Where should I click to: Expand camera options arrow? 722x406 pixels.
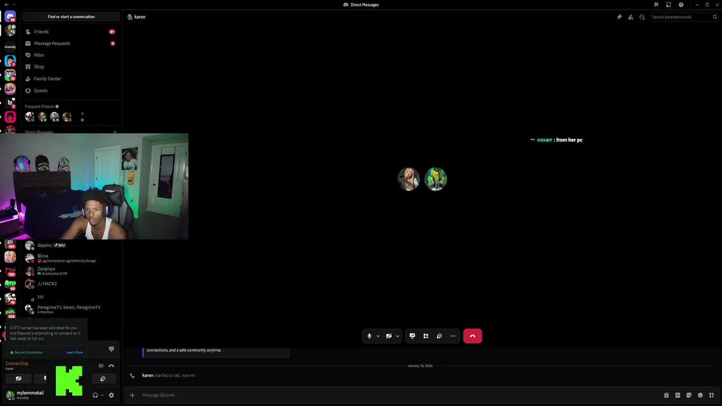(397, 336)
